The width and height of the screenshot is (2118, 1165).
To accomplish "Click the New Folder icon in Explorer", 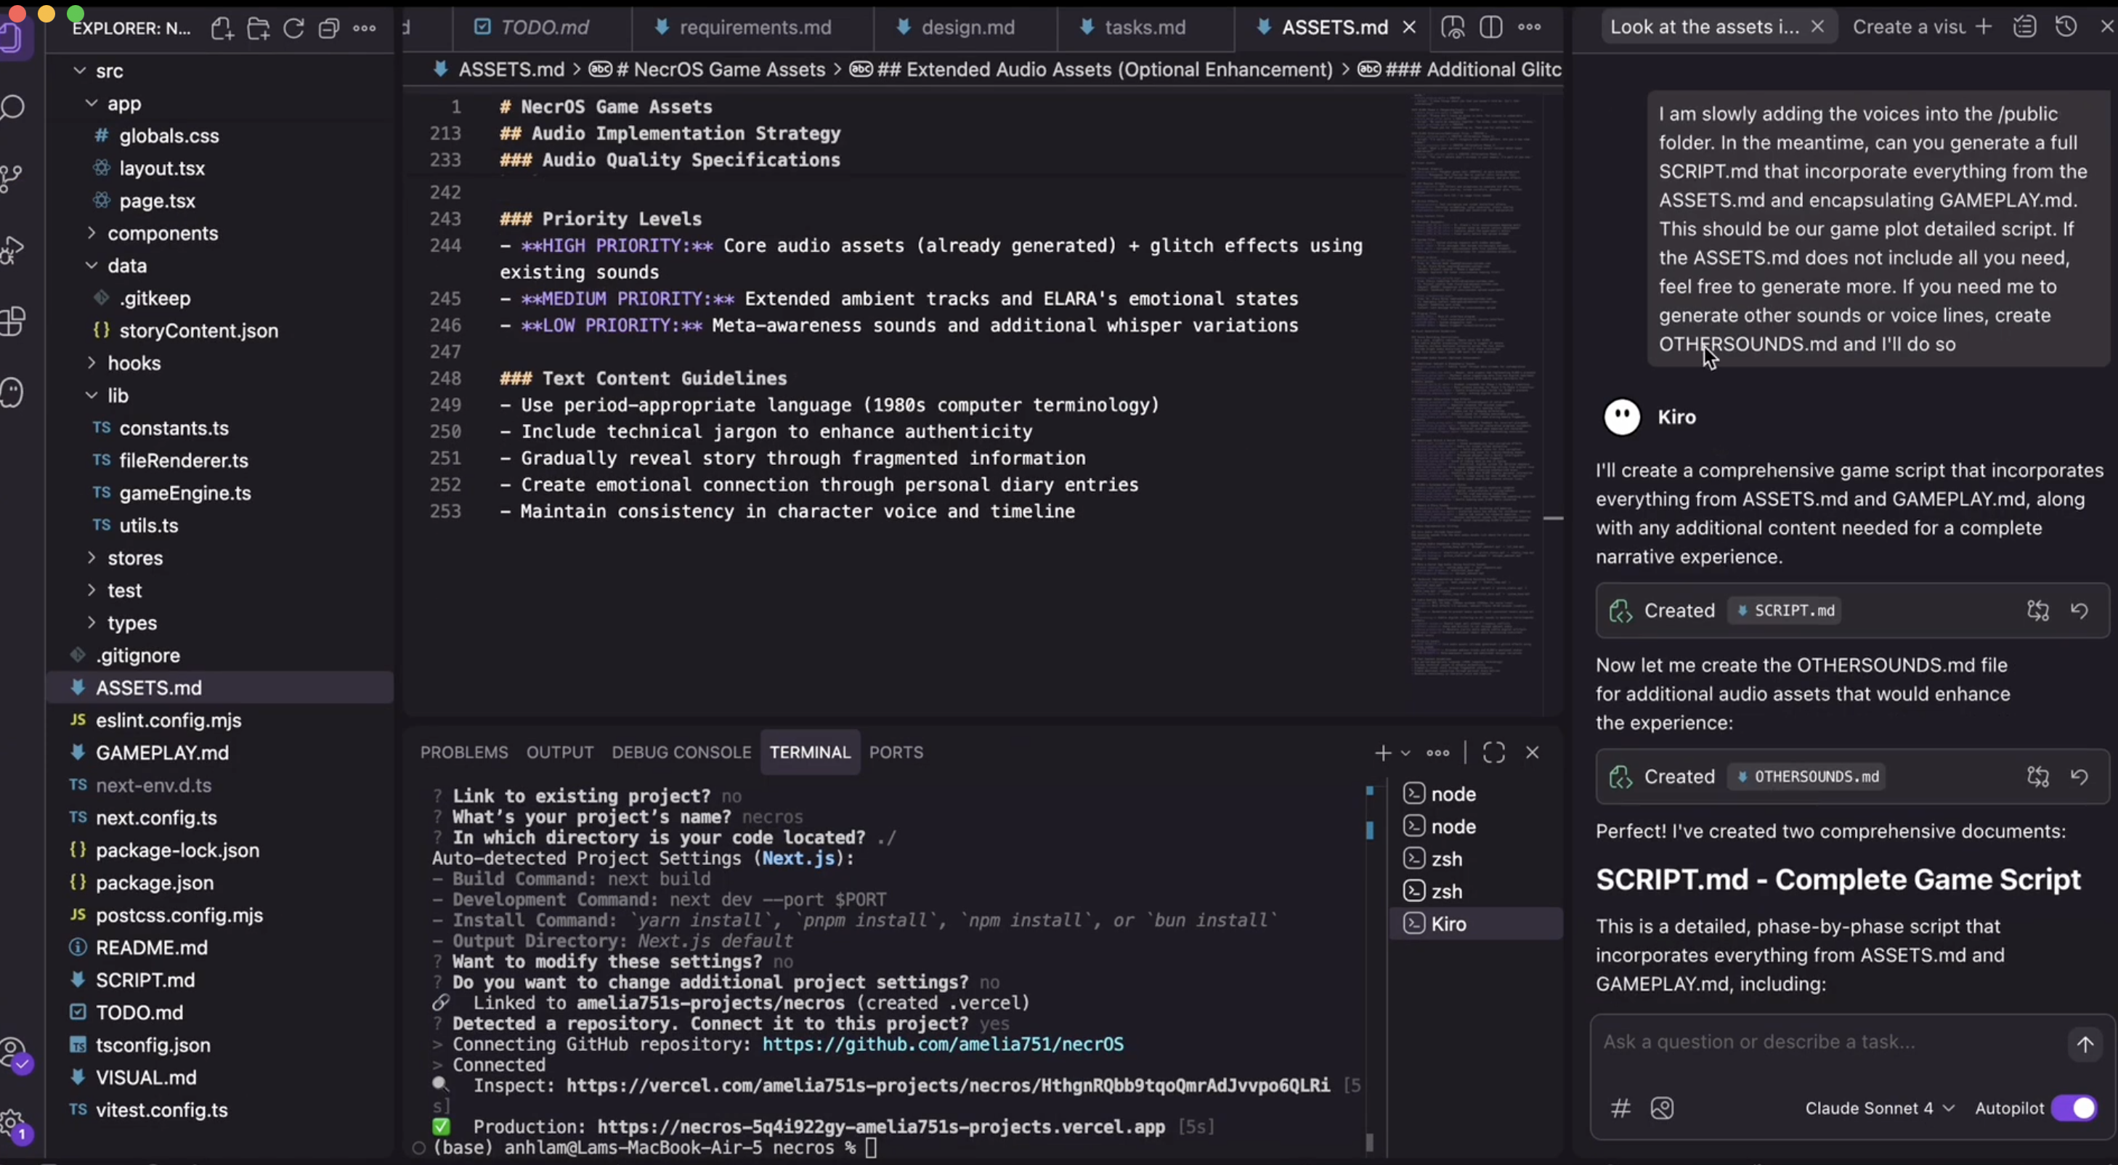I will click(258, 29).
